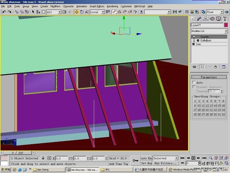Toggle the selection lock padlock icon

click(43, 158)
